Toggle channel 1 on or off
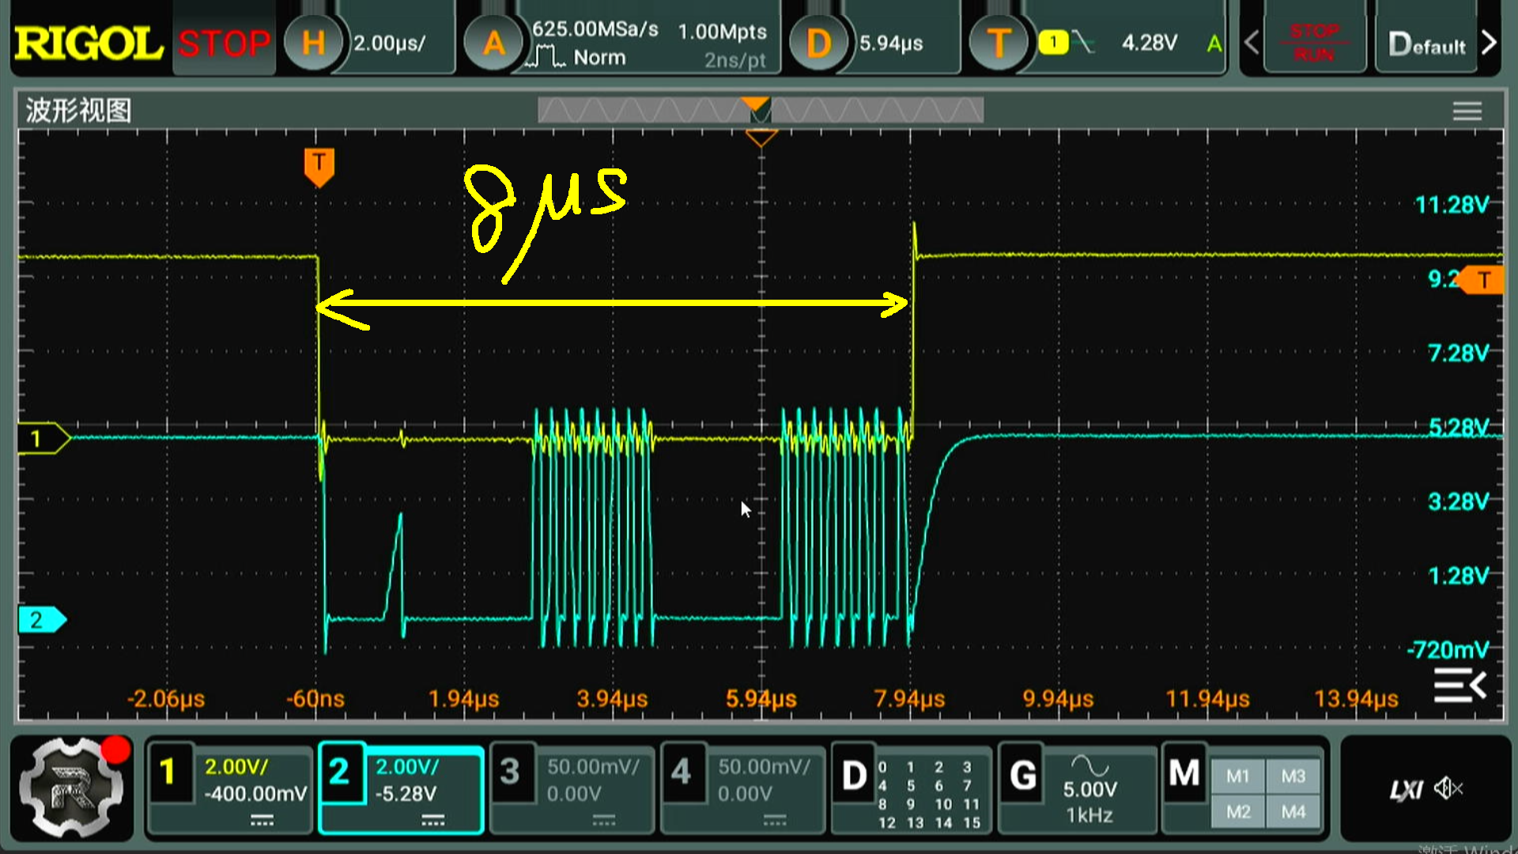Viewport: 1518px width, 854px height. pyautogui.click(x=168, y=773)
